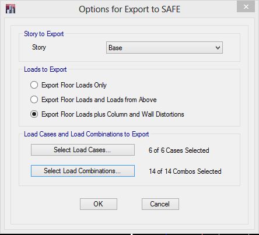Screen dimensions: 259x235
Task: Select Floor Loads plus Column and Wall Distortions
Action: point(34,114)
